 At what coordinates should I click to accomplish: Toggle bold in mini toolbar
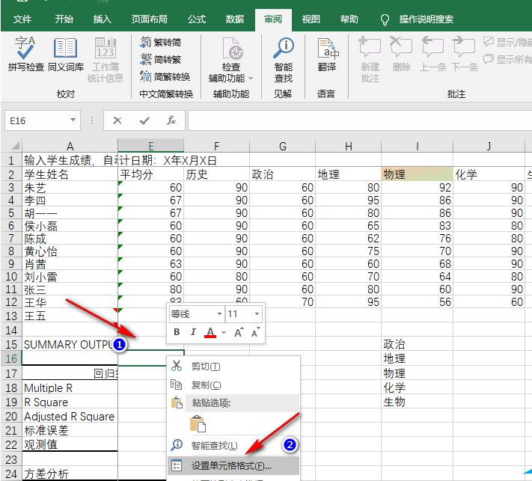(x=177, y=332)
